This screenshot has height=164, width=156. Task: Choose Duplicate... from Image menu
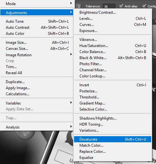[37, 82]
